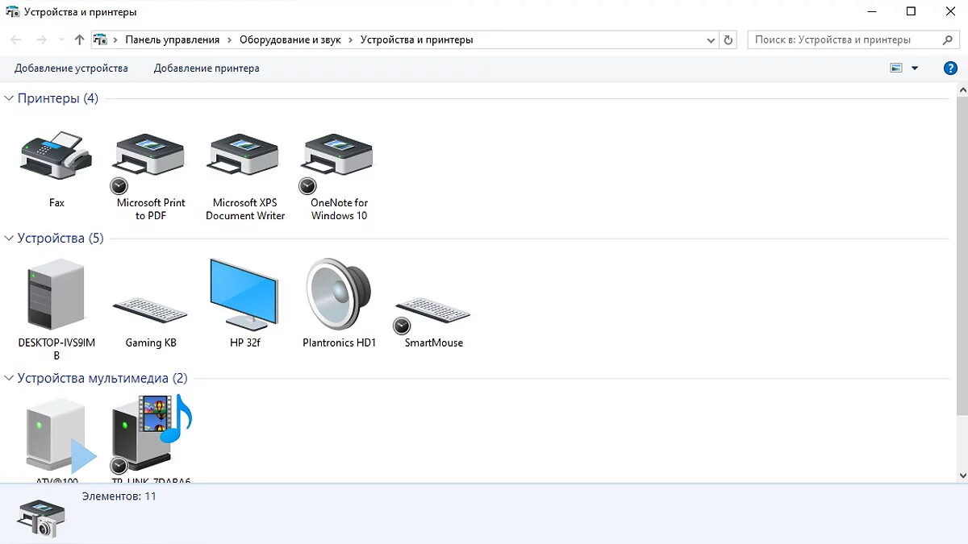Click the Элементов: 11 status text
The width and height of the screenshot is (968, 544).
(x=119, y=496)
